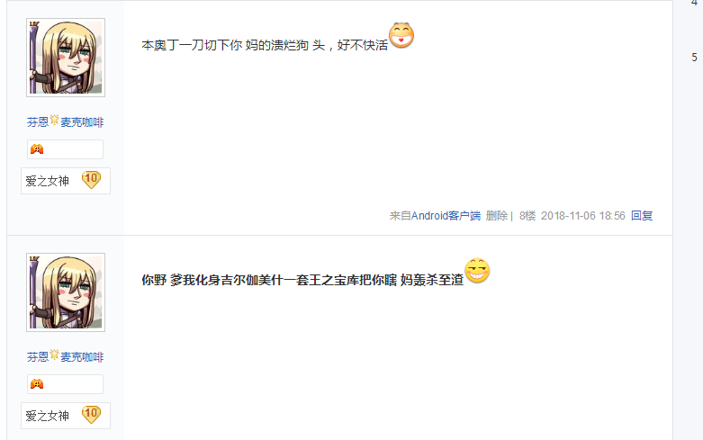
Task: Select number 5 in the right sidebar
Action: click(x=694, y=58)
